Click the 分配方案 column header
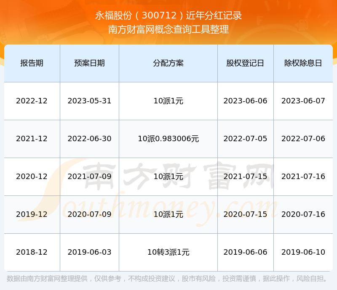 [168, 63]
